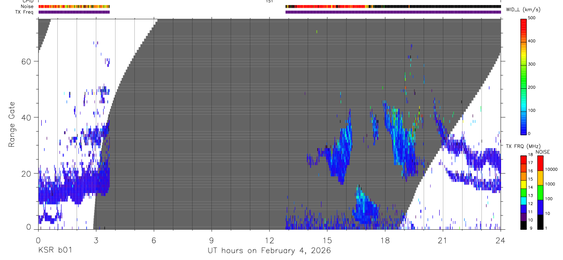Click the '500' tick on the width color bar

pyautogui.click(x=532, y=18)
